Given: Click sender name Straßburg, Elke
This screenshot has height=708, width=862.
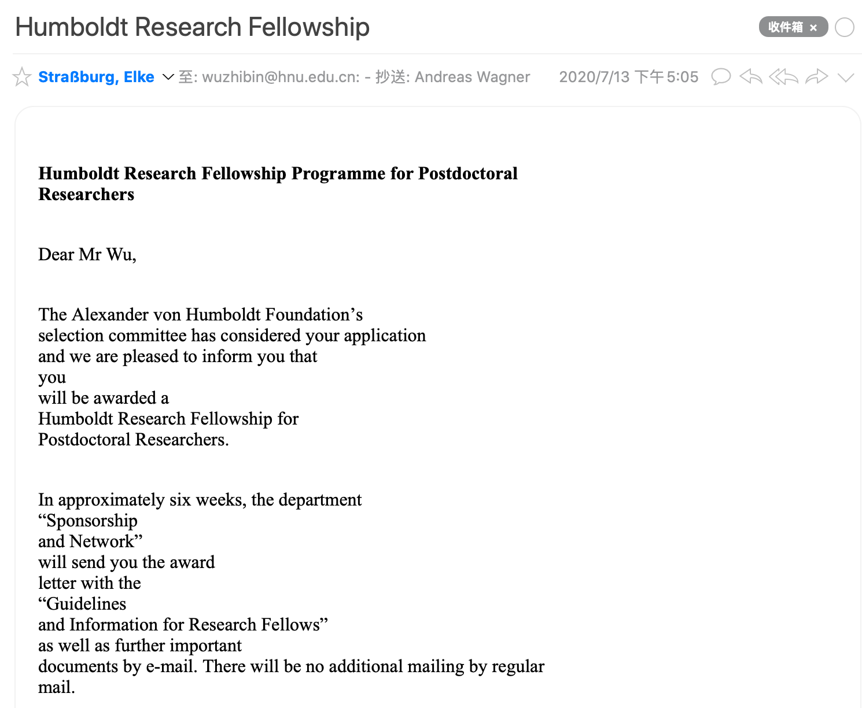Looking at the screenshot, I should coord(96,77).
